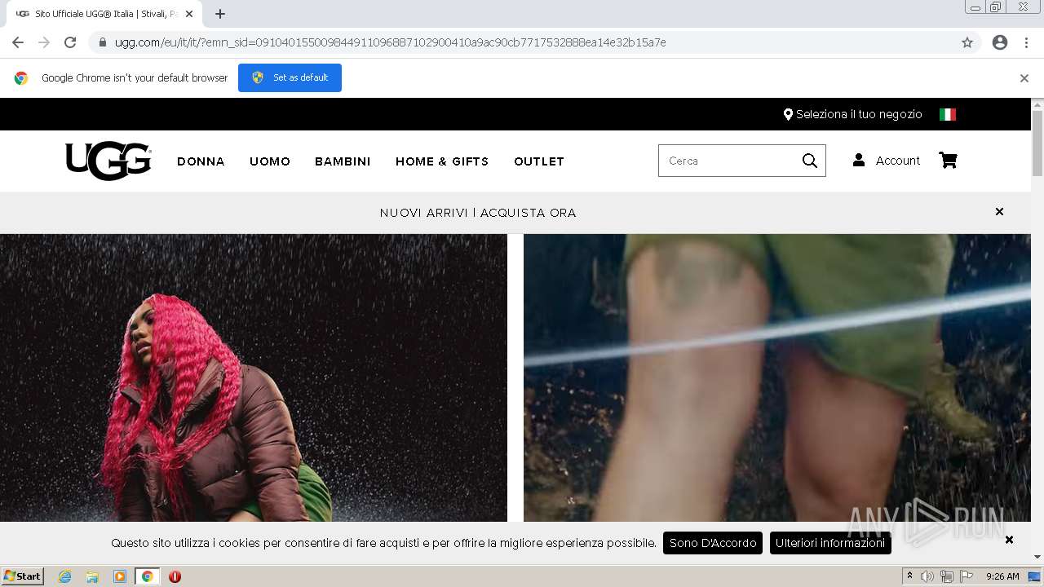Click the forward navigation arrow
This screenshot has width=1044, height=587.
(44, 42)
